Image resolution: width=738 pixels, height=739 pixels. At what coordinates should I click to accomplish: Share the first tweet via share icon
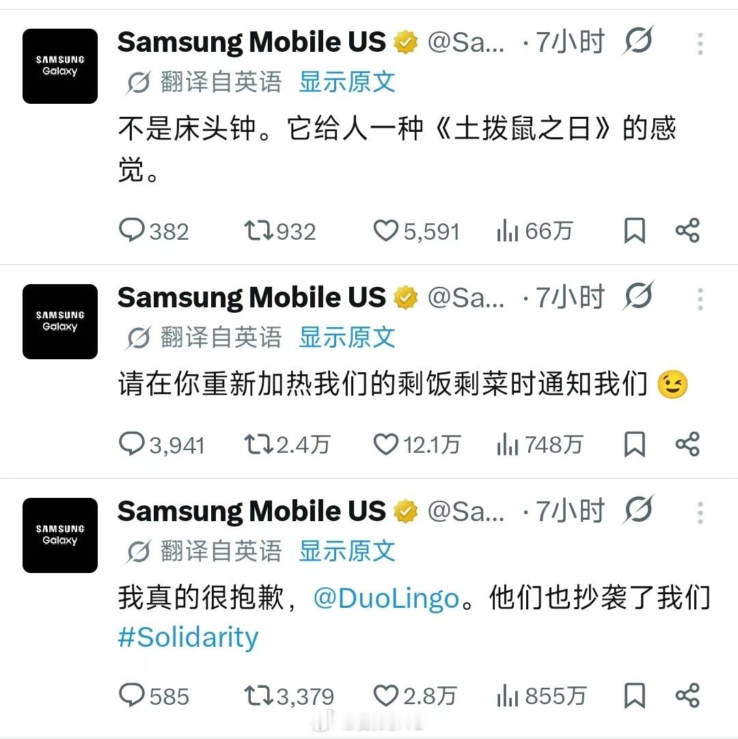click(687, 230)
